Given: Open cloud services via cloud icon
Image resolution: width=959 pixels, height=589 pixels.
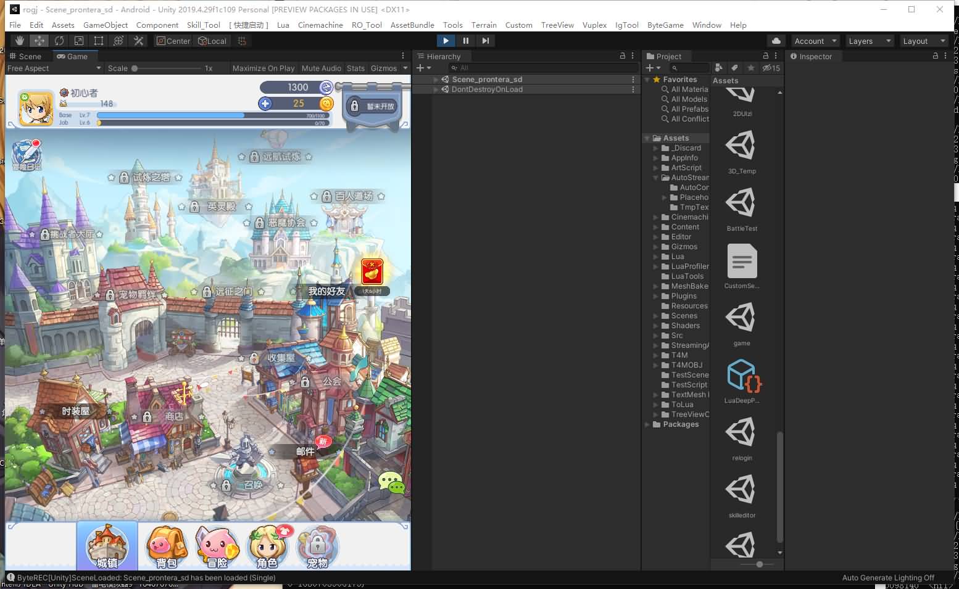Looking at the screenshot, I should coord(776,41).
